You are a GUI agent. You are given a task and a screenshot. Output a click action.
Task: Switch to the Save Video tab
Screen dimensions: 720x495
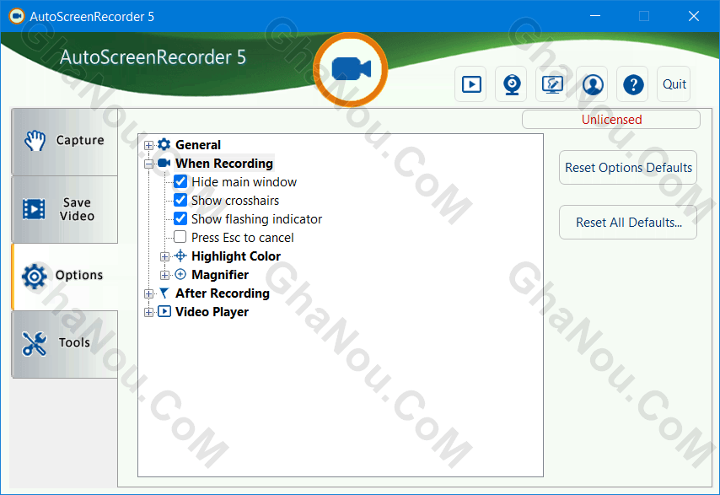click(64, 209)
